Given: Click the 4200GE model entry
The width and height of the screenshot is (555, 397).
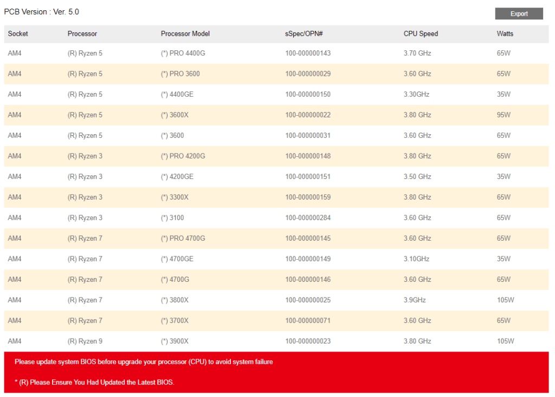Looking at the screenshot, I should (177, 177).
